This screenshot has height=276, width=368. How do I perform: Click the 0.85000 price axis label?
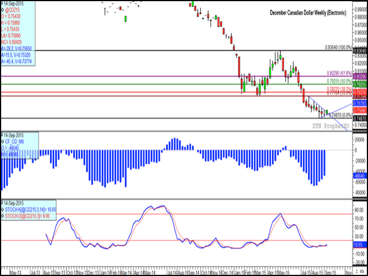tap(361, 40)
